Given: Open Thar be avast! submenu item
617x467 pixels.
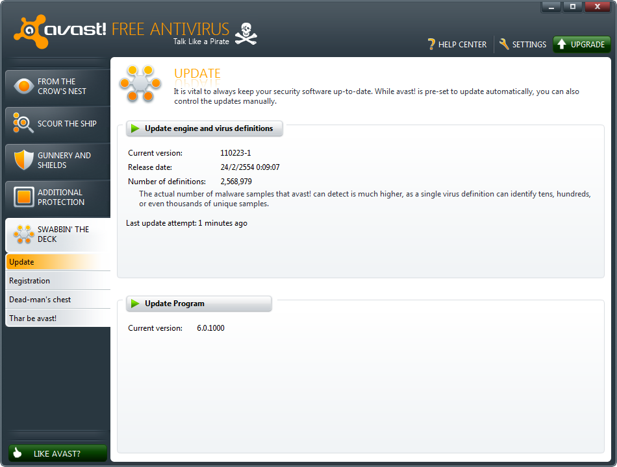Looking at the screenshot, I should click(58, 318).
